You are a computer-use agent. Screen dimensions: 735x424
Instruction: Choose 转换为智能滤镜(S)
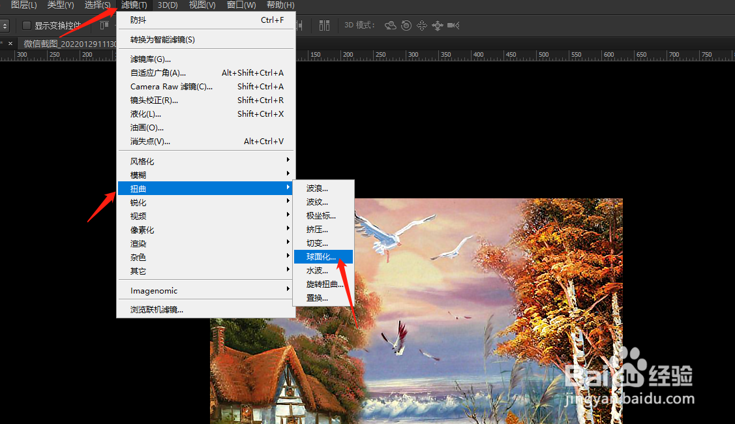point(206,39)
